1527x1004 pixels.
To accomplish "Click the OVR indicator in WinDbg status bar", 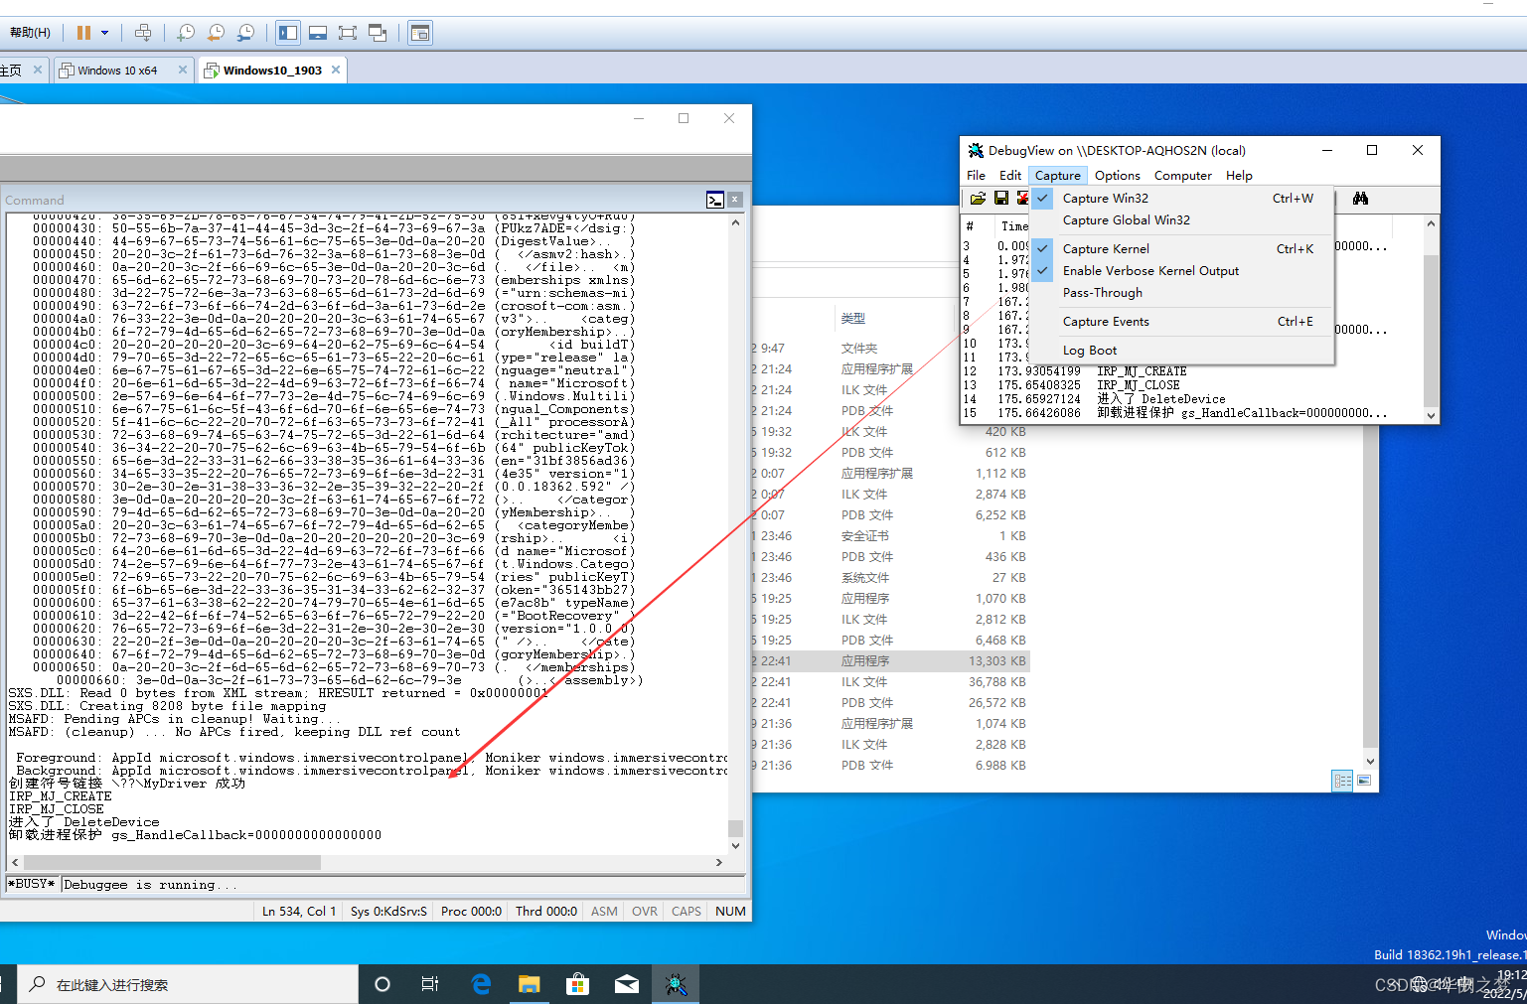I will [645, 911].
